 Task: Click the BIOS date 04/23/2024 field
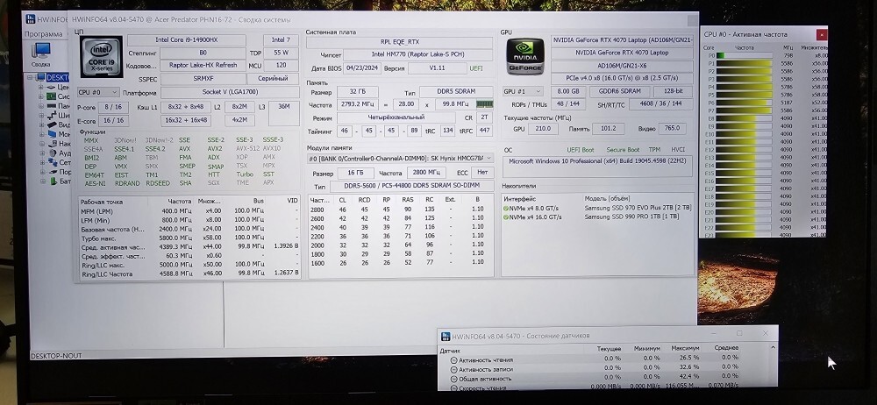click(x=362, y=68)
